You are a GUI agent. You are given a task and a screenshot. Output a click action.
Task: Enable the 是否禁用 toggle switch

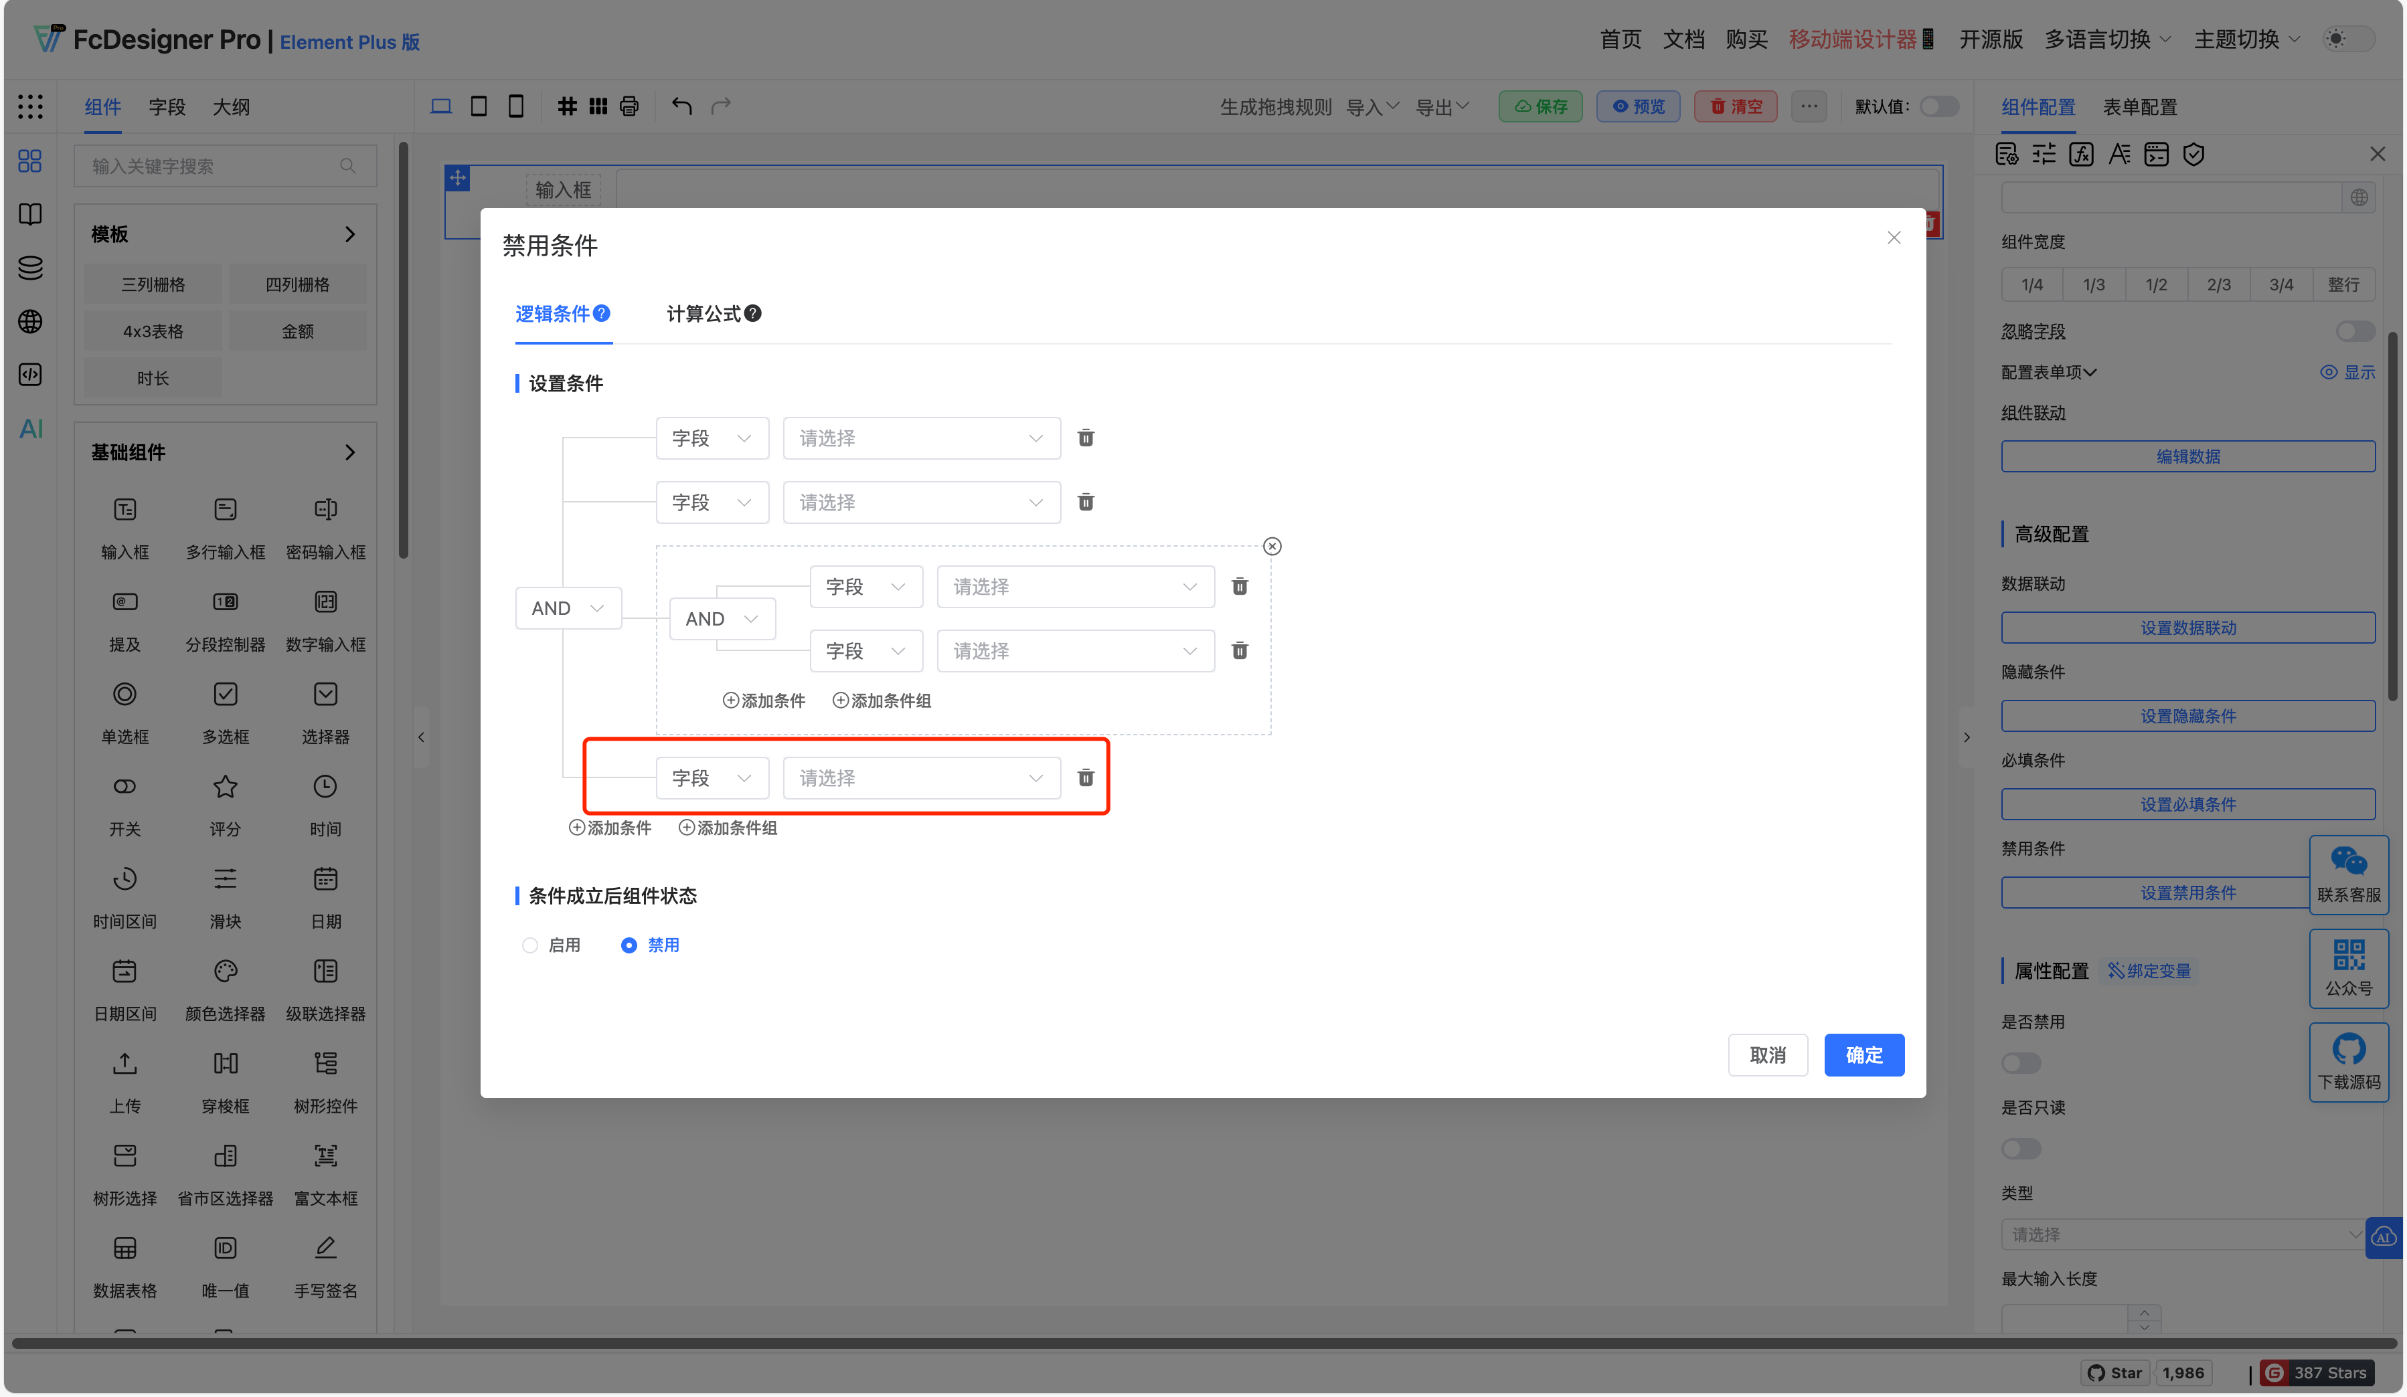pyautogui.click(x=2020, y=1062)
